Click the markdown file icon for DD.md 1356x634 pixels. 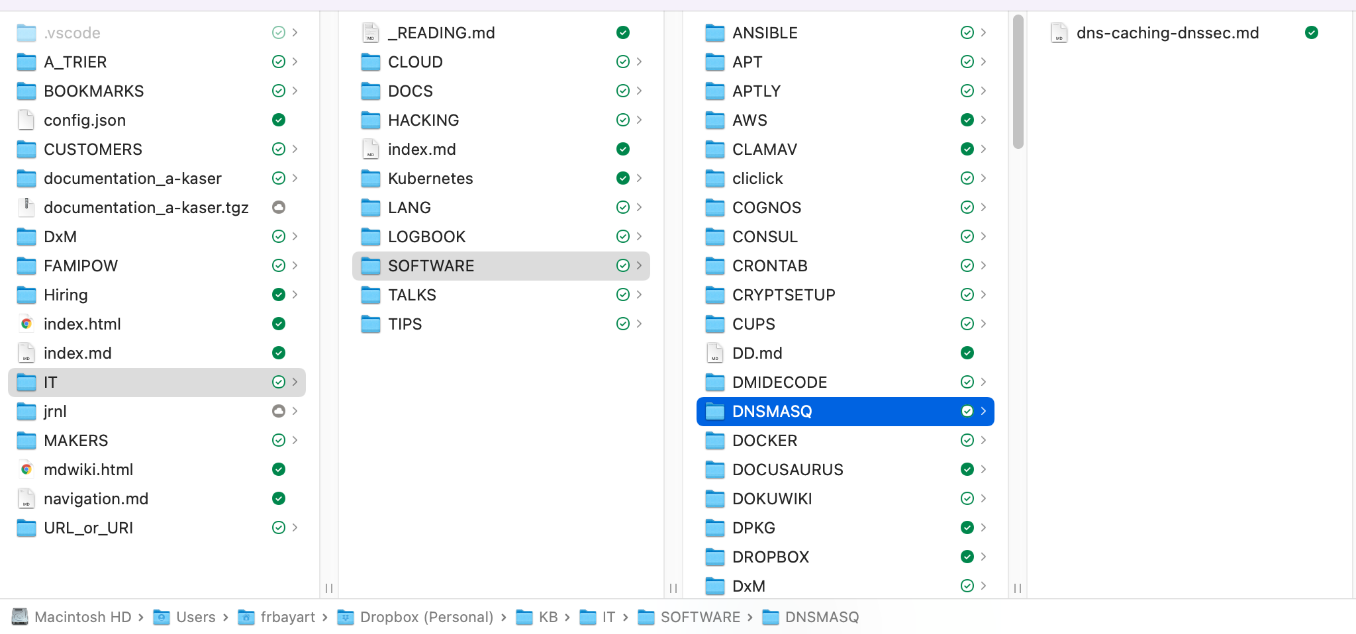(x=715, y=353)
